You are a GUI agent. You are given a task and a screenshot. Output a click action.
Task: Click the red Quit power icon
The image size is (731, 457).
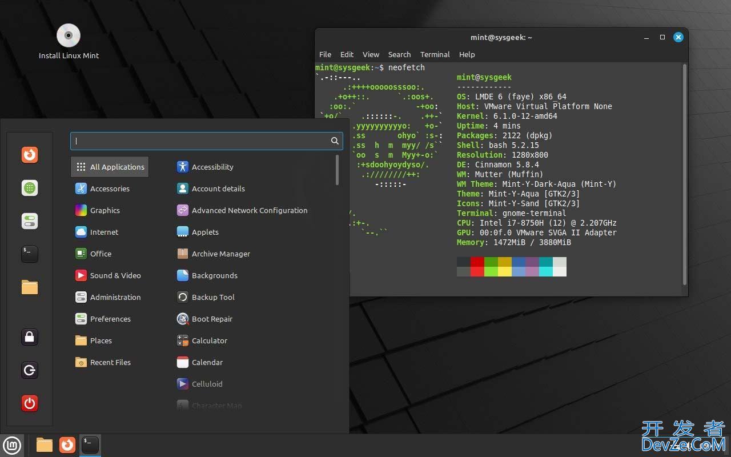click(30, 403)
